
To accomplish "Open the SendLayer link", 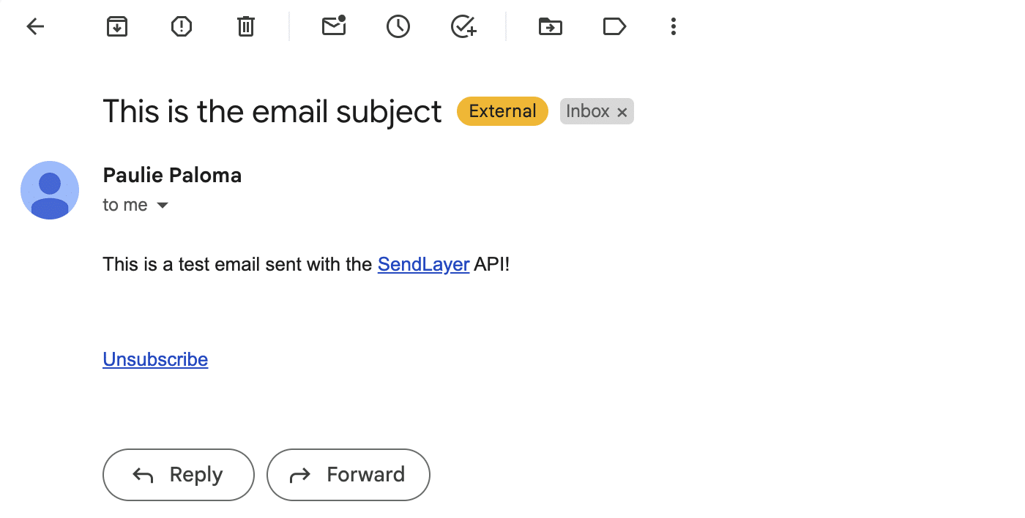I will pos(423,264).
